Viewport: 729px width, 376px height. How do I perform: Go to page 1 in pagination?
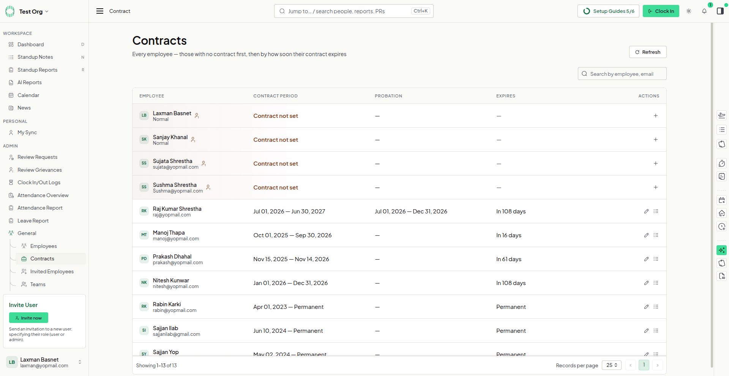click(x=644, y=365)
